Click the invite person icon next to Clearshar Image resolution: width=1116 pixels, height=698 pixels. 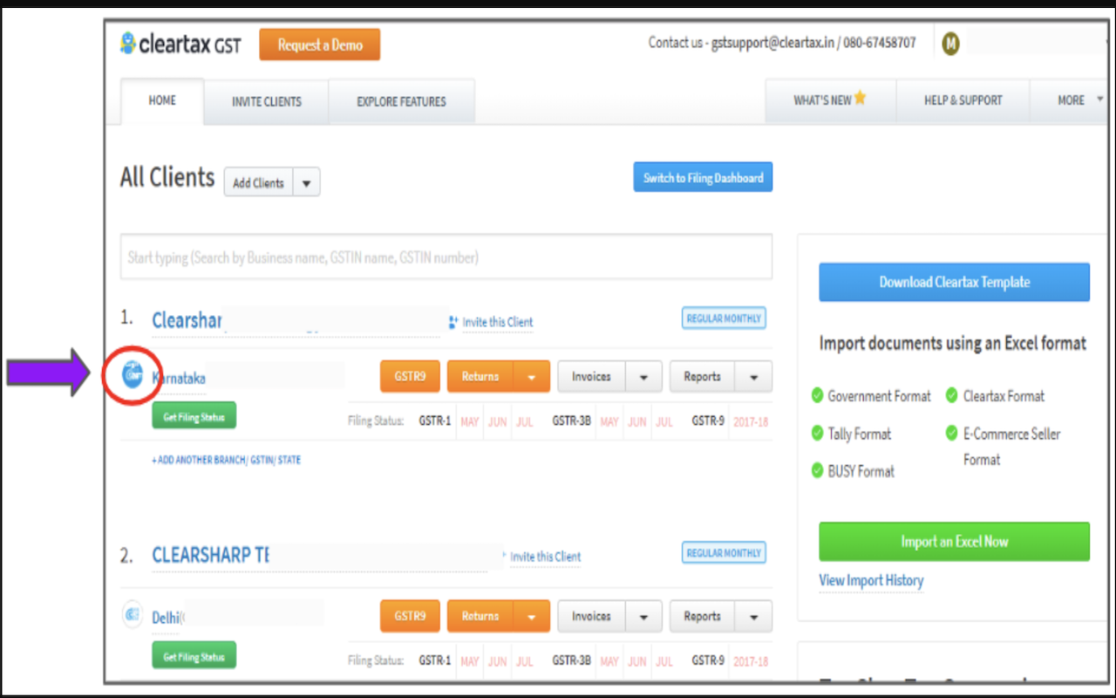454,320
